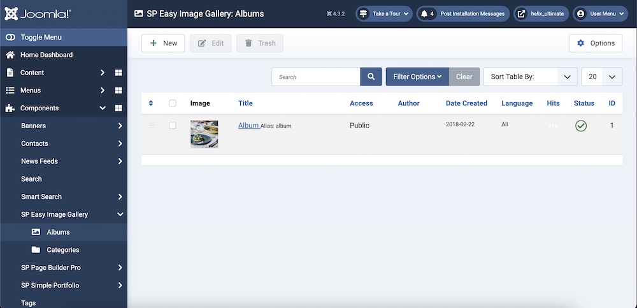The width and height of the screenshot is (637, 308).
Task: Click the green published status icon
Action: (x=580, y=126)
